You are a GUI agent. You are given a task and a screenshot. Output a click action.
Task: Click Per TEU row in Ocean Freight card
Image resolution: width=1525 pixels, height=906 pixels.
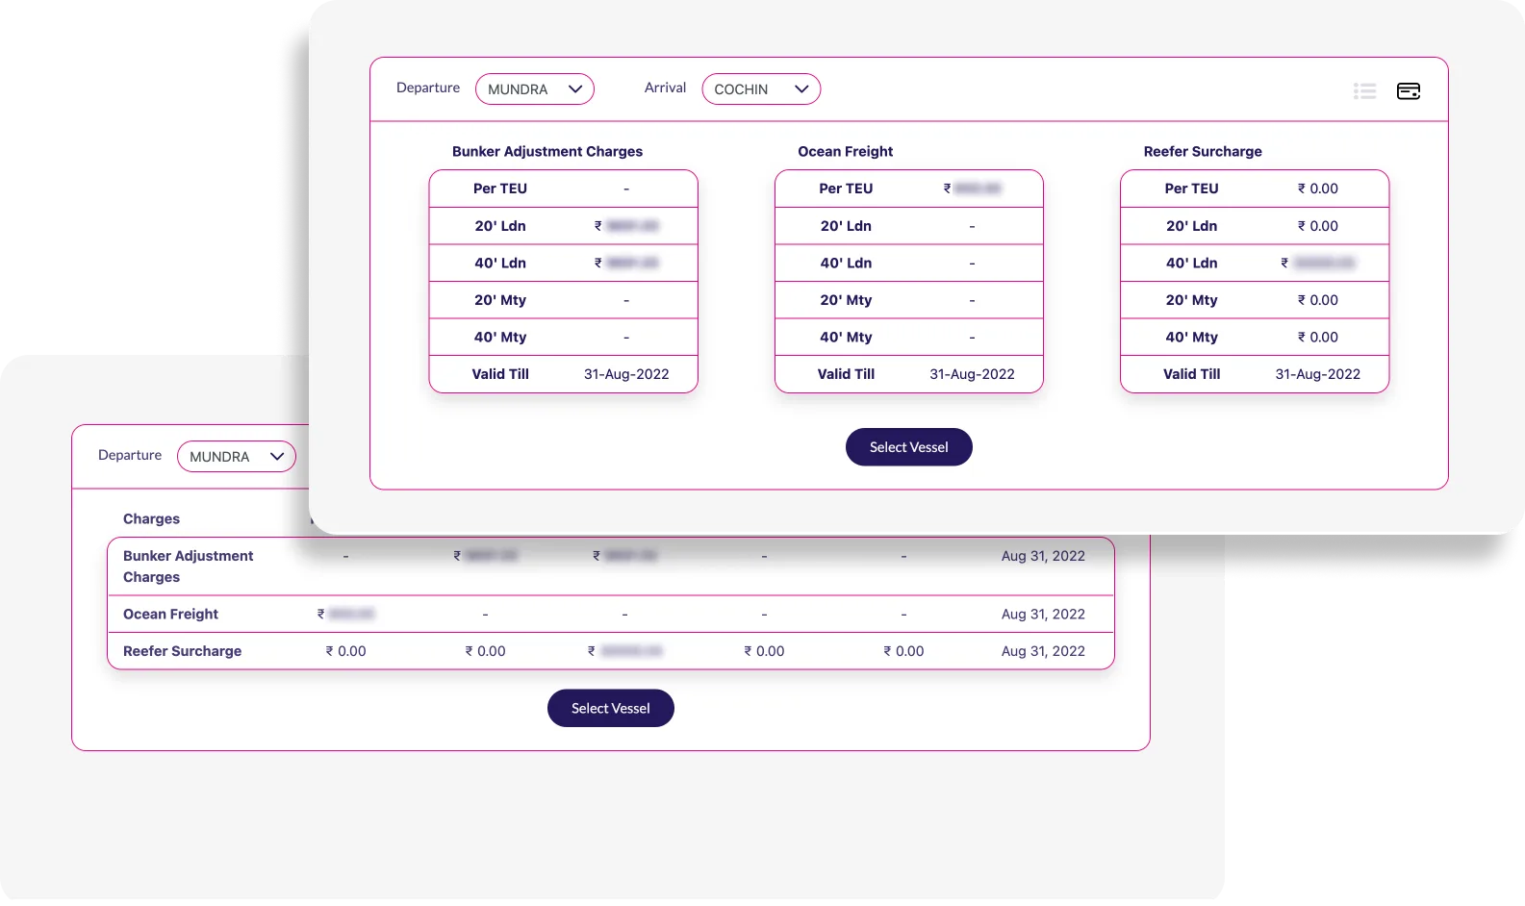[909, 189]
